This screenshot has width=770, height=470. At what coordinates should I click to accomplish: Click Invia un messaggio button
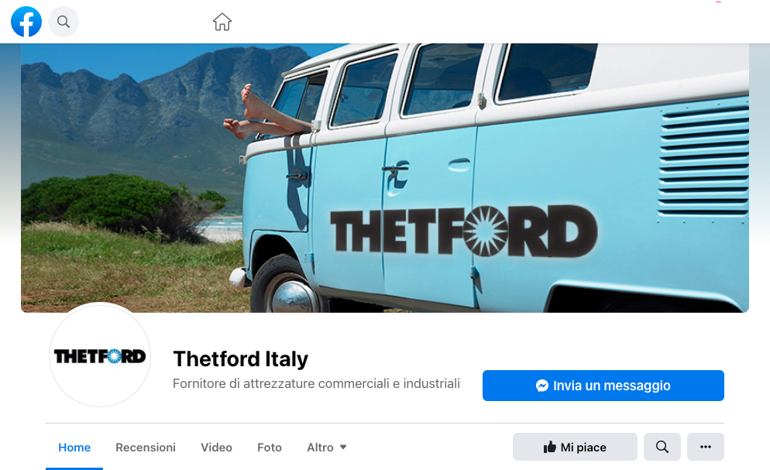pos(603,386)
